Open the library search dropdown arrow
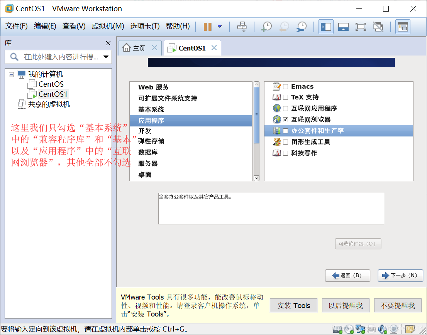427x335 pixels. (x=106, y=57)
